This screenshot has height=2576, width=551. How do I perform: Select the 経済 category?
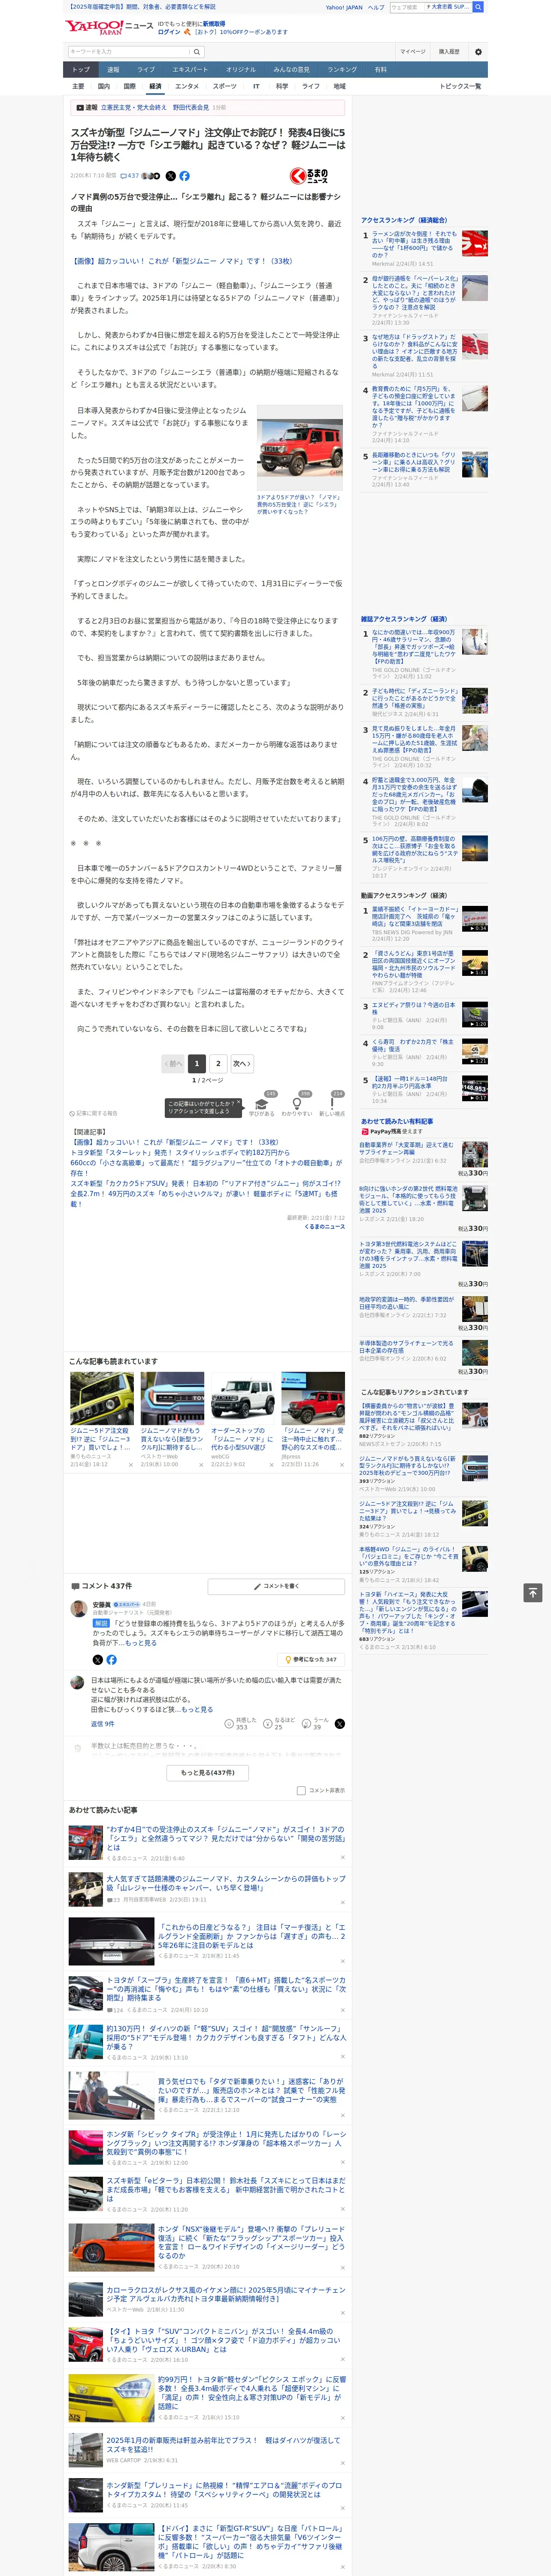[x=155, y=87]
